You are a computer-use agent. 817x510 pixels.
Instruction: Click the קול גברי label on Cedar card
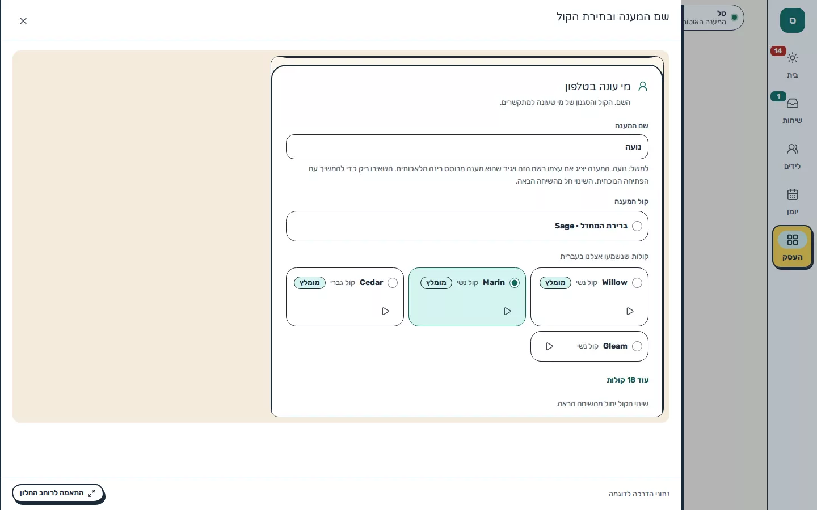pos(343,283)
